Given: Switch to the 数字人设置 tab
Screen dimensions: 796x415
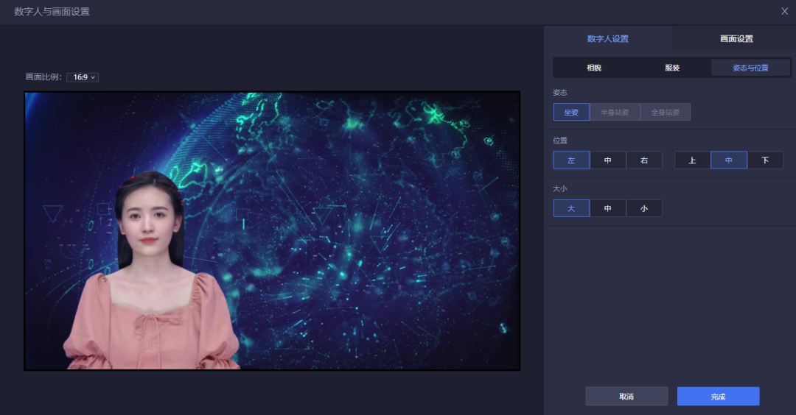Looking at the screenshot, I should 608,39.
